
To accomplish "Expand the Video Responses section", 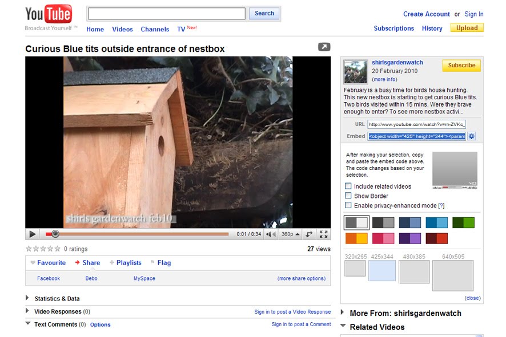I will (x=58, y=311).
